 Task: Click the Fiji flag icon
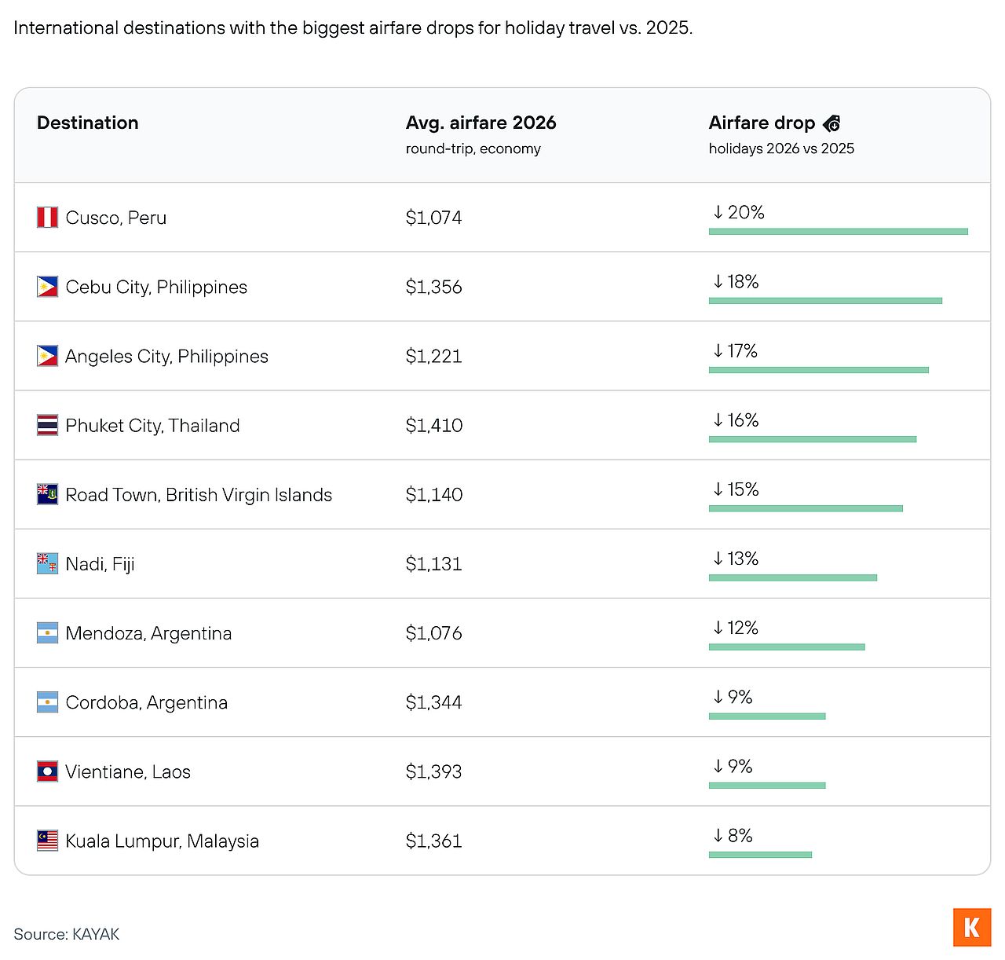coord(47,563)
